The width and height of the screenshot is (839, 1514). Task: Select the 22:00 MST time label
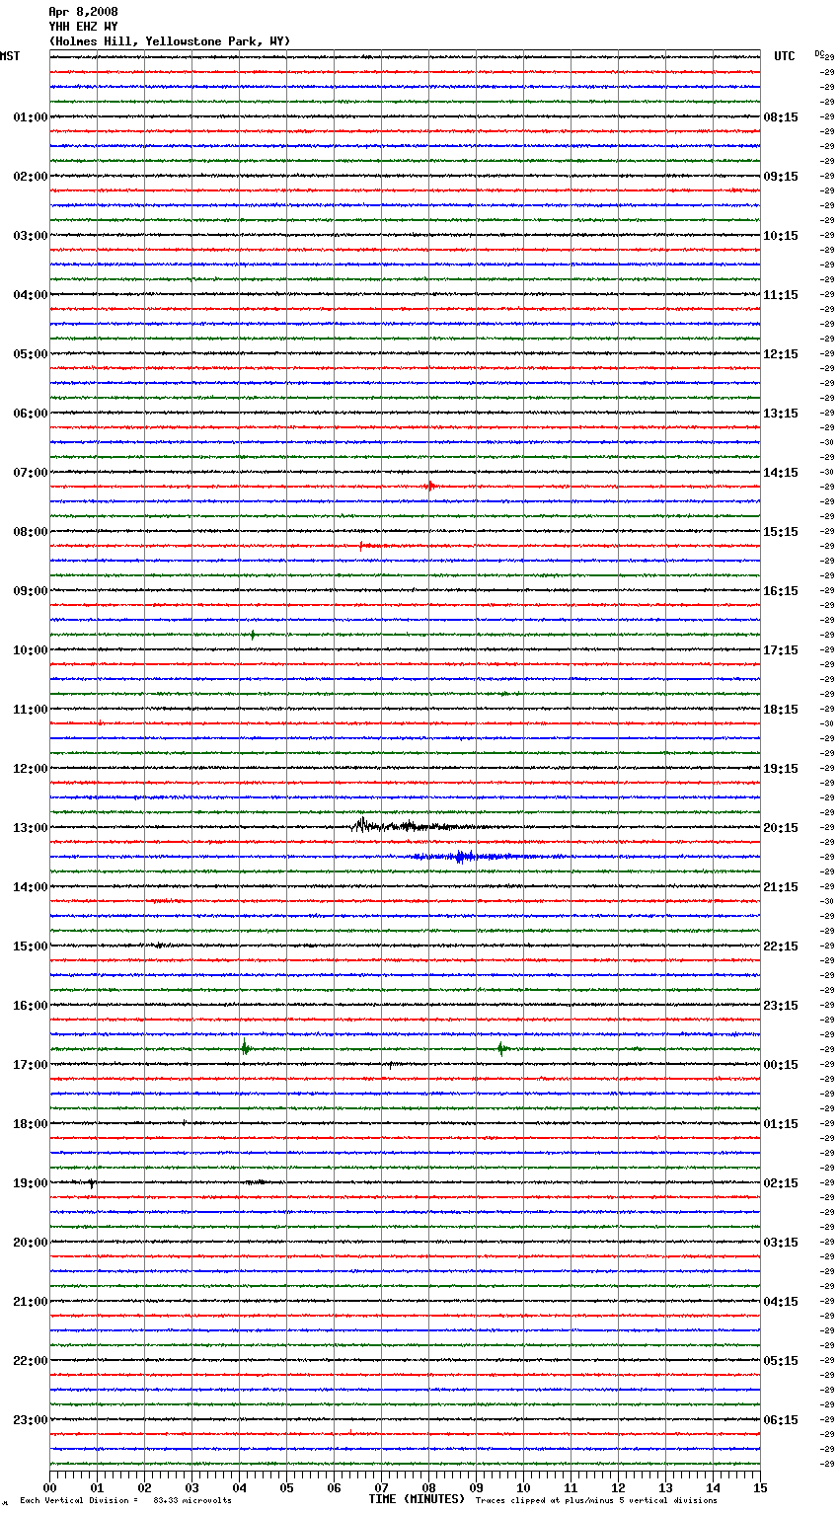tap(31, 1361)
